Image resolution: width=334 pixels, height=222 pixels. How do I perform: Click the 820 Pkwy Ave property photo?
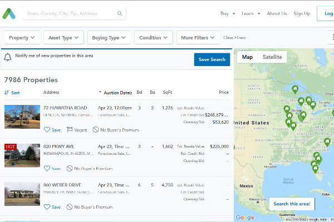coord(22,155)
